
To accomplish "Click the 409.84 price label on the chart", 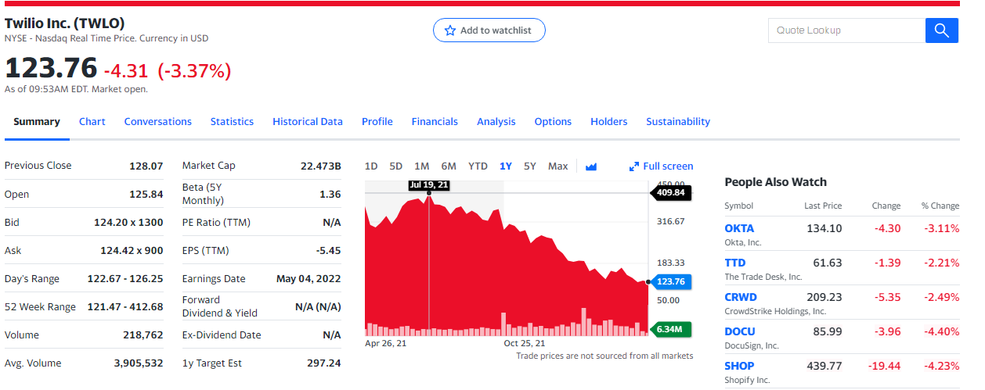I will click(x=670, y=192).
